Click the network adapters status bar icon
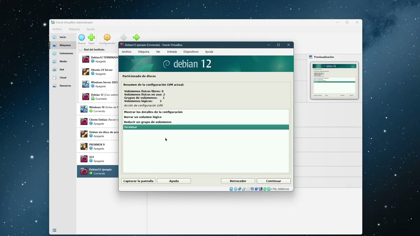 point(240,189)
